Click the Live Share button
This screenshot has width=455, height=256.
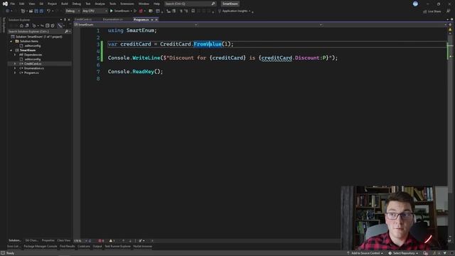432,11
